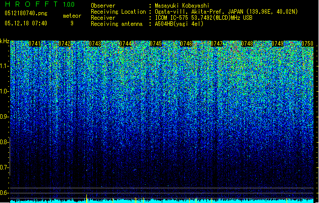Click the Receiving antenna label

click(x=117, y=24)
